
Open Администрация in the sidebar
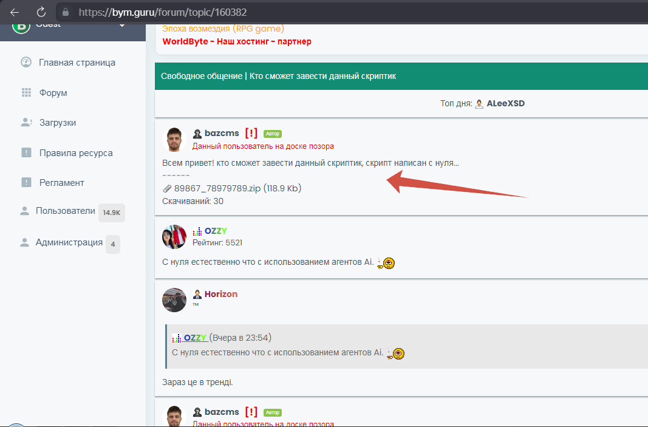(69, 243)
